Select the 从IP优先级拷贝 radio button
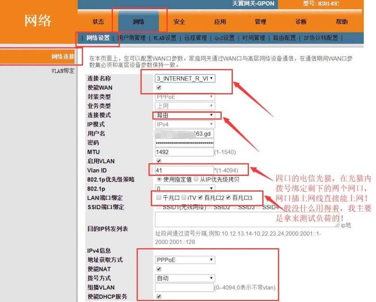 pyautogui.click(x=196, y=179)
